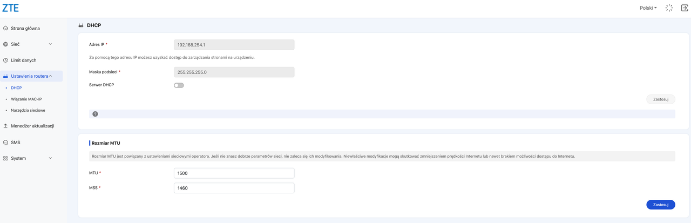The image size is (691, 223).
Task: Click the blue Zastosuj button under MTU
Action: [x=661, y=205]
